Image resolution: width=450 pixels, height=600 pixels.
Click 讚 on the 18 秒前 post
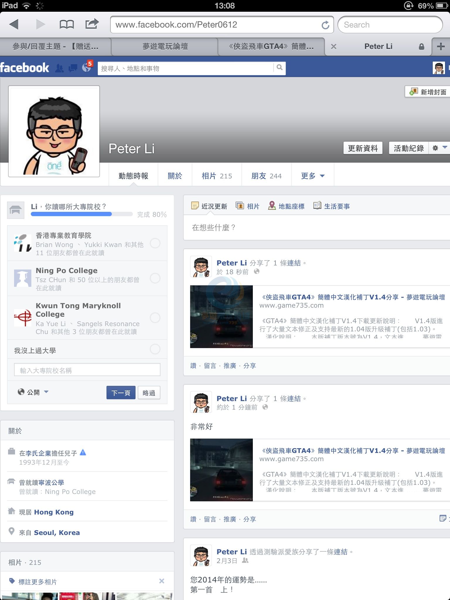(x=193, y=366)
